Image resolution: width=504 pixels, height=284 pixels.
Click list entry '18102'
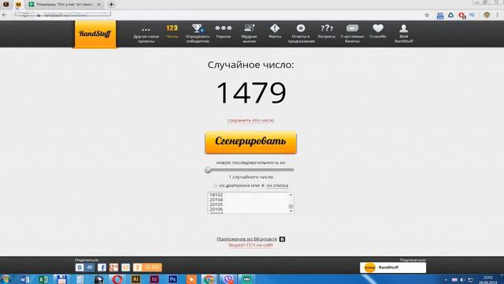click(x=217, y=195)
